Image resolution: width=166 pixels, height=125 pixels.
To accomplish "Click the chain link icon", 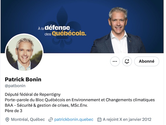I will point(51,119).
